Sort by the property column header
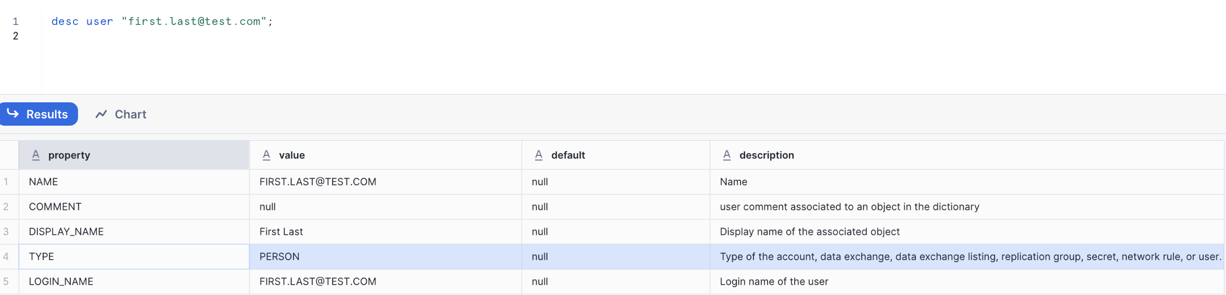Screen dimensions: 1226x295 coord(69,155)
